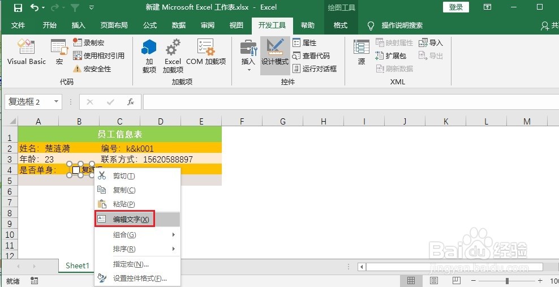The height and width of the screenshot is (287, 559).
Task: Check the 复选框 checkbox in row 4
Action: (76, 170)
